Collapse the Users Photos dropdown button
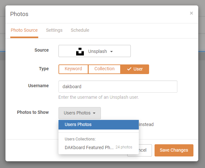 [80, 113]
